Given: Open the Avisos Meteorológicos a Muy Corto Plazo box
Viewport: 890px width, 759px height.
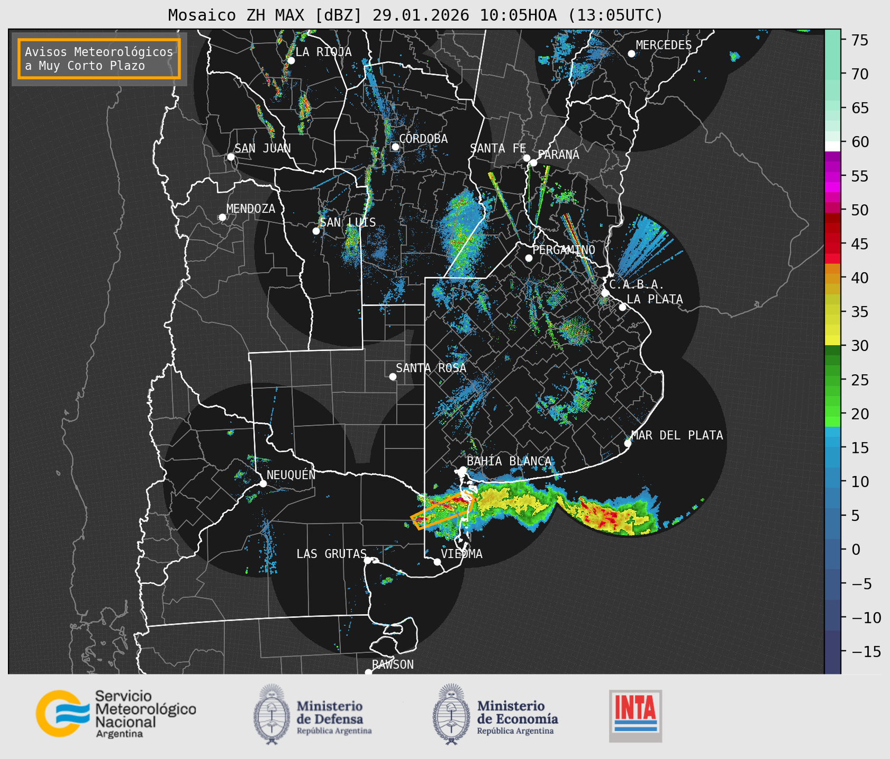Looking at the screenshot, I should (99, 59).
